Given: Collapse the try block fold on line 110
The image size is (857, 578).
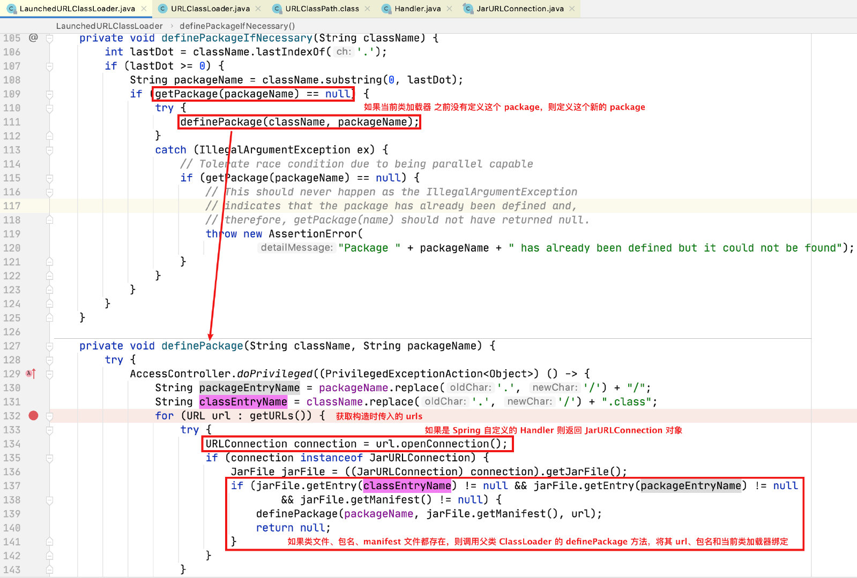Looking at the screenshot, I should [49, 108].
